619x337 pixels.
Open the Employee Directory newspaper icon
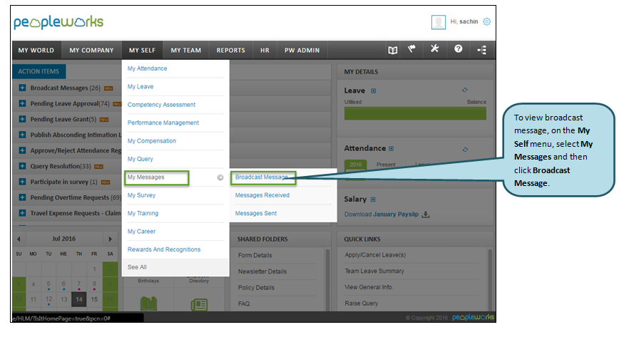click(x=199, y=305)
